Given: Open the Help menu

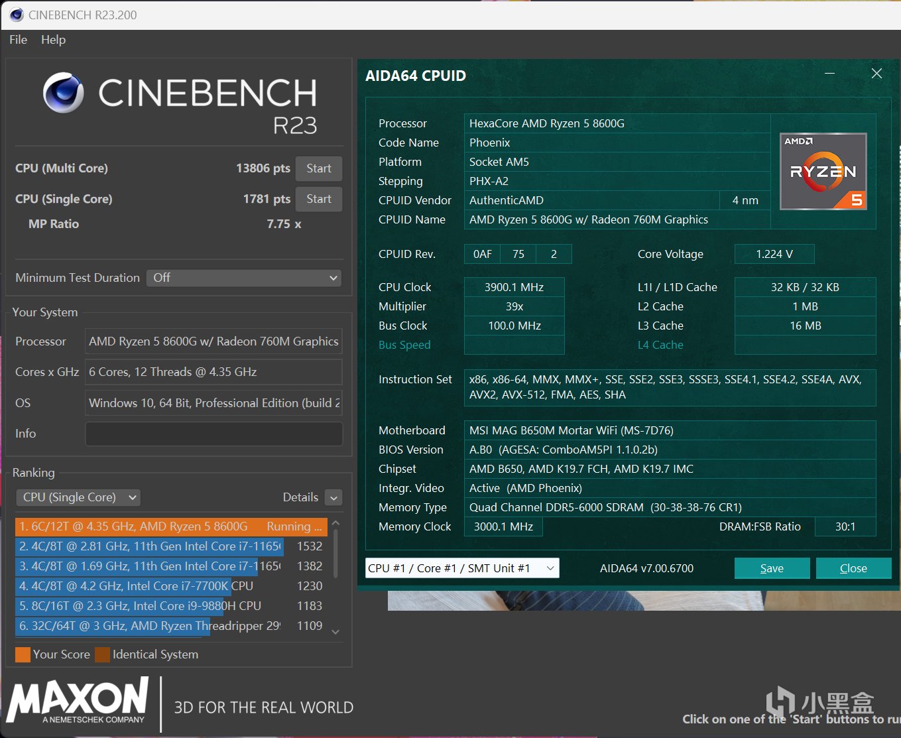Looking at the screenshot, I should (53, 40).
